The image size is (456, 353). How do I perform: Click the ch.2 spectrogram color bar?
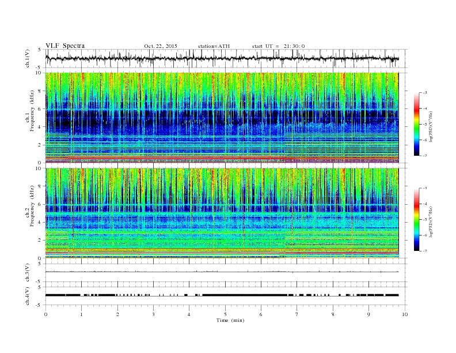(x=416, y=220)
